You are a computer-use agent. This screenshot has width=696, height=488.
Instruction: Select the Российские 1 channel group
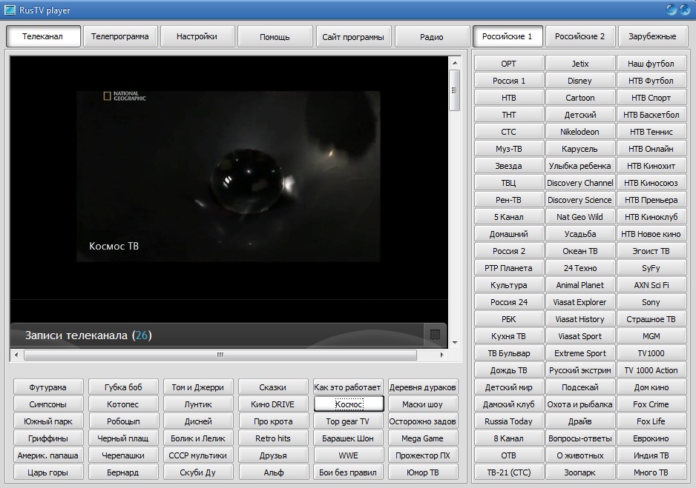[508, 36]
